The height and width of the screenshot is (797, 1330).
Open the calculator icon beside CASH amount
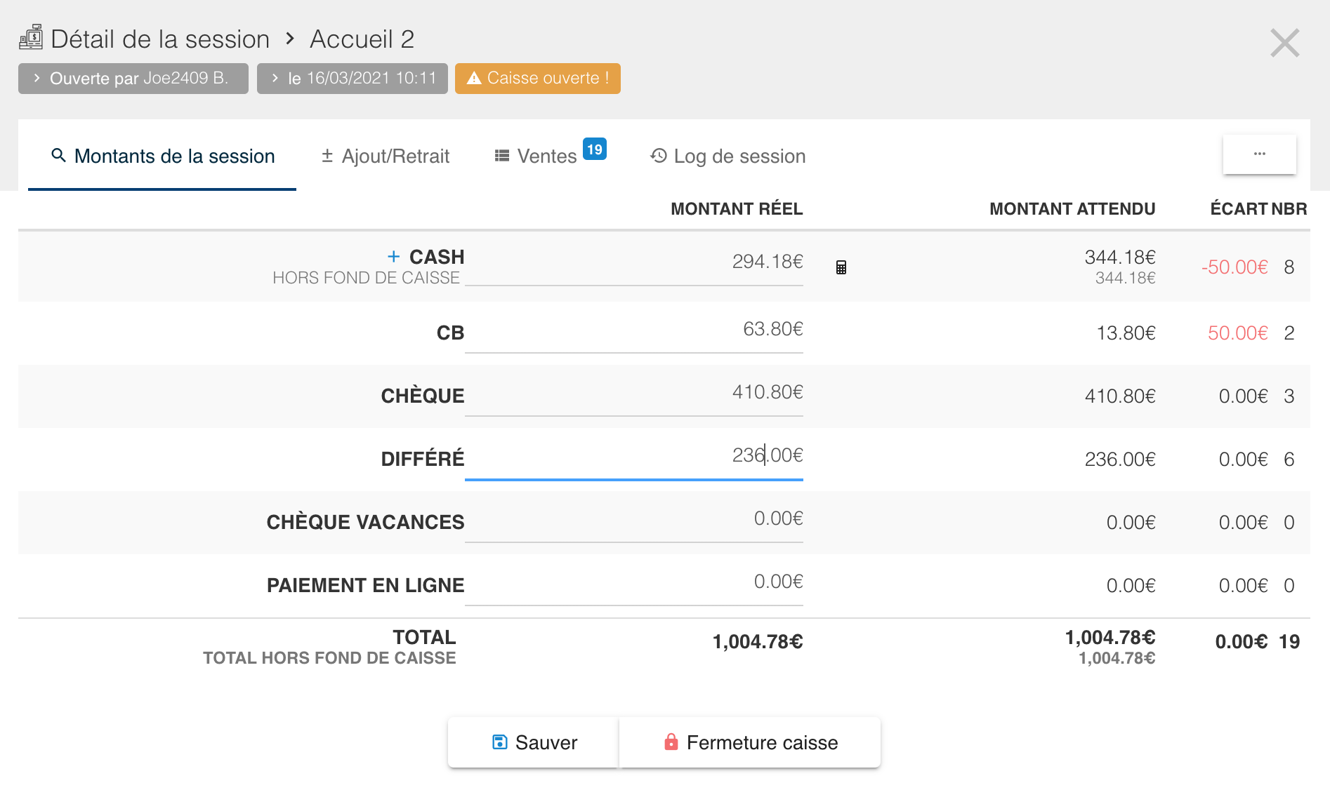click(841, 267)
